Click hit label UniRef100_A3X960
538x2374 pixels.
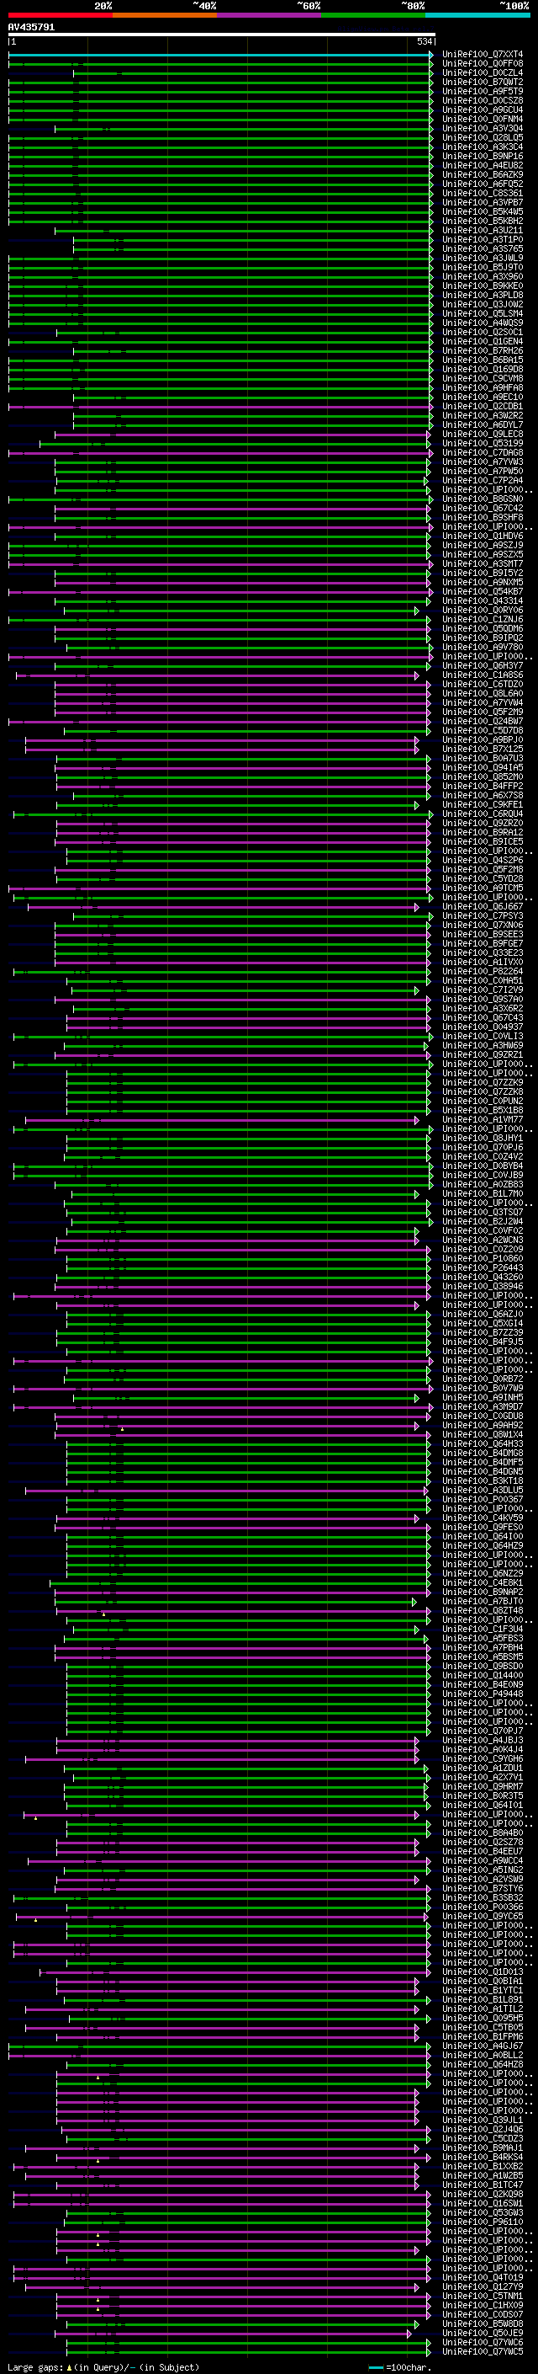click(483, 276)
